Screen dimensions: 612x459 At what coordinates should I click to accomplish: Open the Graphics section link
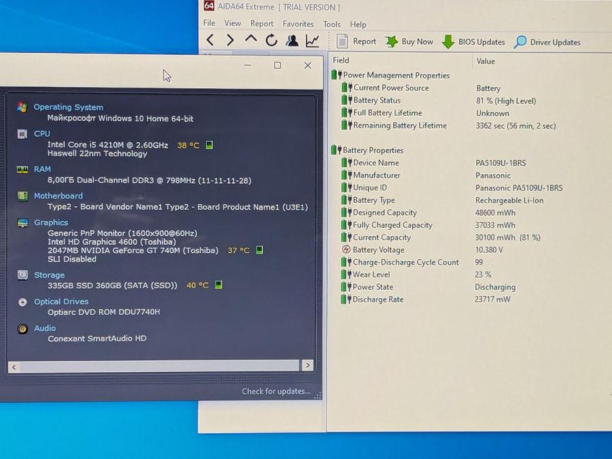tap(51, 222)
